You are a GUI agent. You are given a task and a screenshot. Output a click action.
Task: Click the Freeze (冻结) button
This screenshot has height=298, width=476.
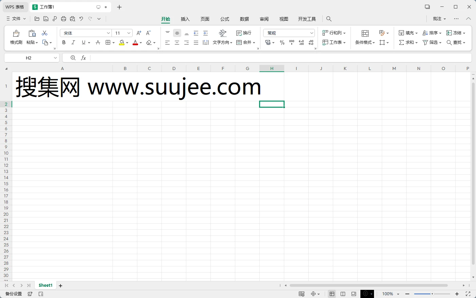coord(456,33)
